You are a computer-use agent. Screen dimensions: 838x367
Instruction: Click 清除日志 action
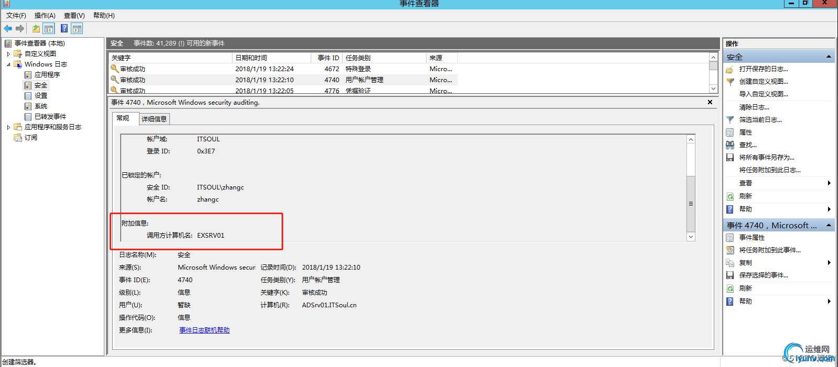(754, 107)
